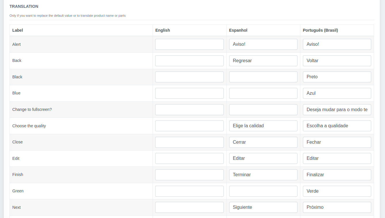The width and height of the screenshot is (385, 218).
Task: Click the field containing Escolha a qualidade
Action: [337, 126]
